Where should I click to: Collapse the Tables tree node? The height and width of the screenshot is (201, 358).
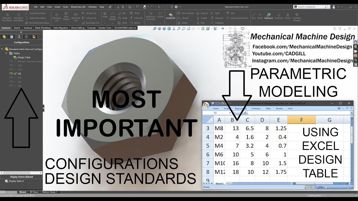6,53
